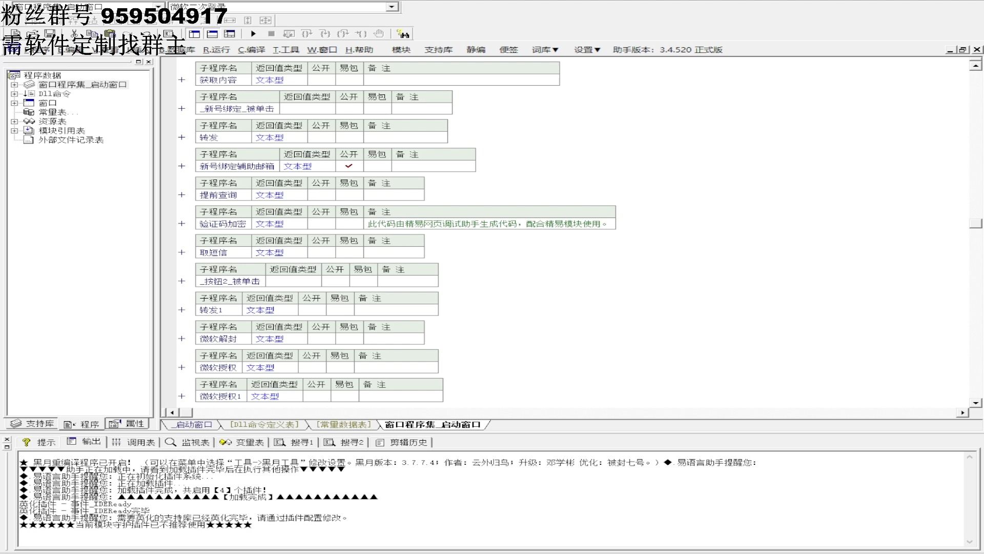Click the 模块 button
Viewport: 984px width, 554px height.
[401, 50]
